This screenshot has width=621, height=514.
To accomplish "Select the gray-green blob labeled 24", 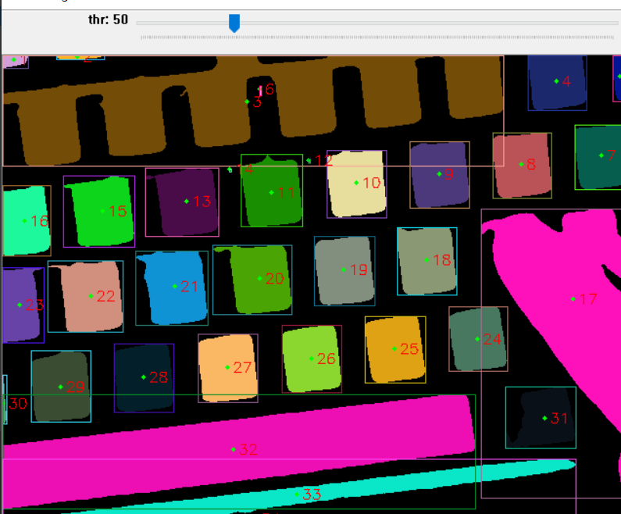I will (x=478, y=338).
